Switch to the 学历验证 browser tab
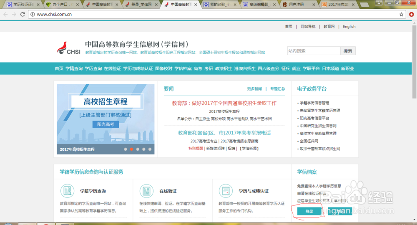This screenshot has height=225, width=417. click(x=23, y=5)
